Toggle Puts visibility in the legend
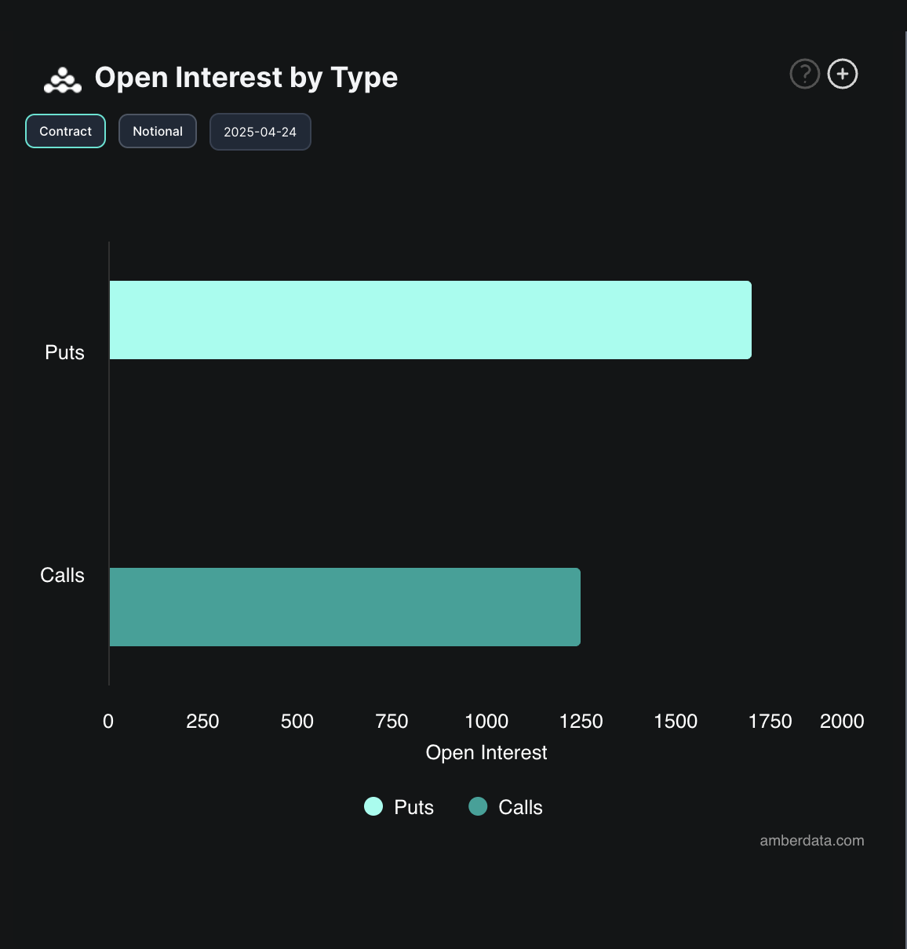The width and height of the screenshot is (907, 949). pyautogui.click(x=399, y=806)
